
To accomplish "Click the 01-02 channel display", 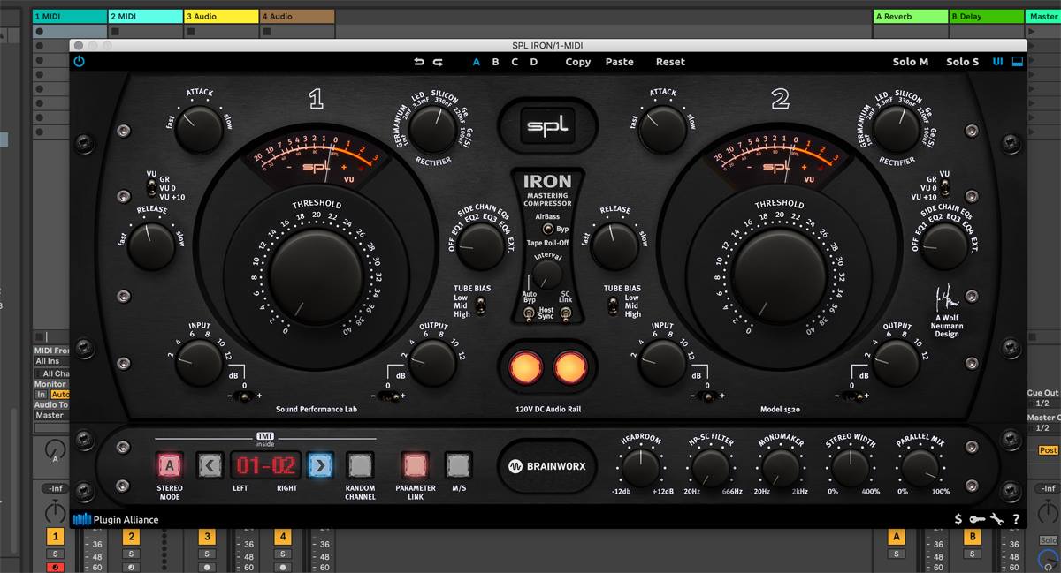I will point(265,465).
